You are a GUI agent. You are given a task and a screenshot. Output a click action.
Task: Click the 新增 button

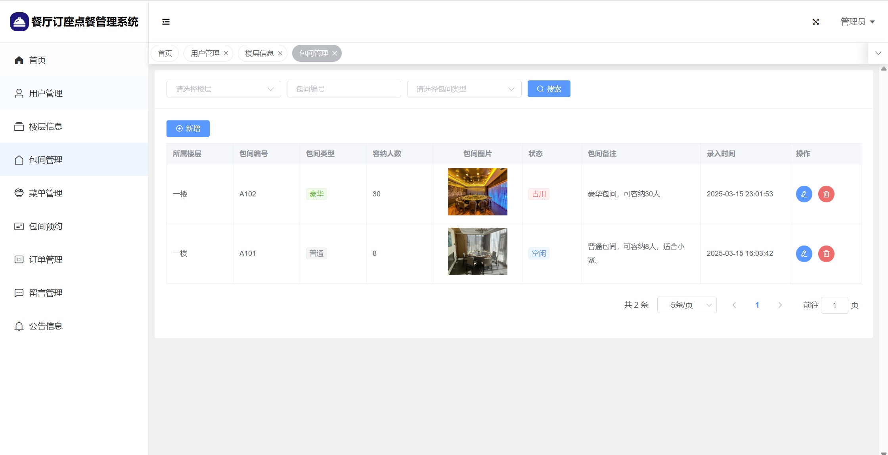(x=188, y=129)
